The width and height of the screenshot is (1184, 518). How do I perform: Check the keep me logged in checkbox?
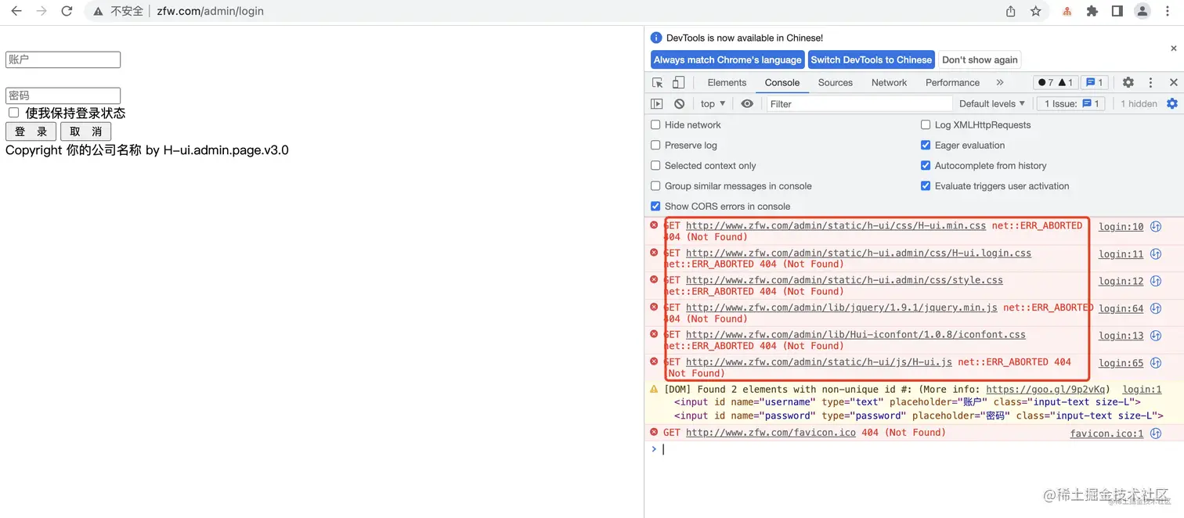13,113
